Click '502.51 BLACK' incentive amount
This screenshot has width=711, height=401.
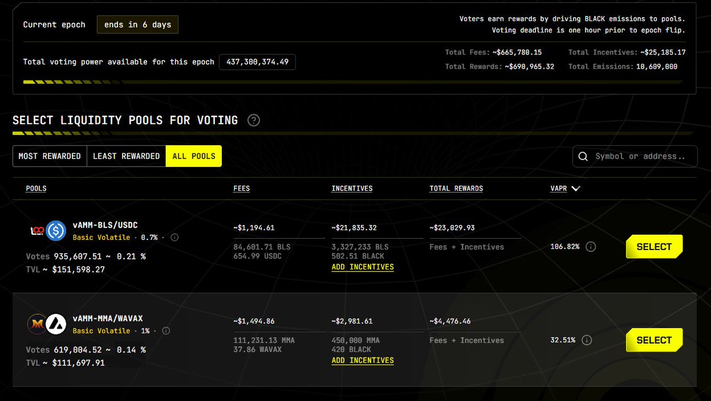click(358, 256)
